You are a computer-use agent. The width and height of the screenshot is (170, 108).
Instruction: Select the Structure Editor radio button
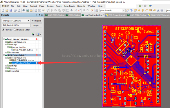pos(15,30)
